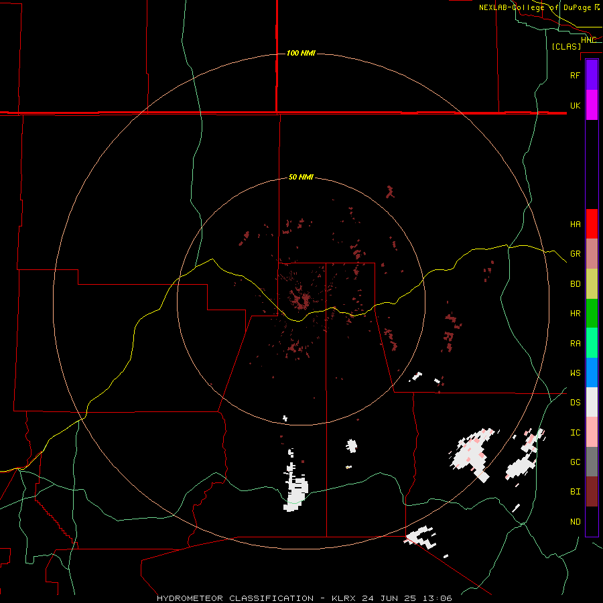Click the pink IC ice crystals swatch
The height and width of the screenshot is (603, 603).
tap(592, 432)
